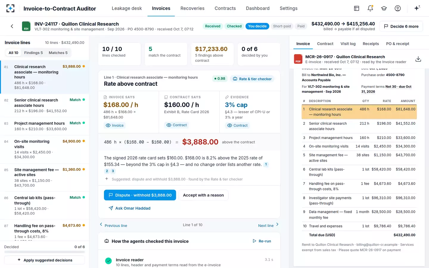The image size is (429, 268).
Task: Open the notifications bell
Action: [370, 8]
